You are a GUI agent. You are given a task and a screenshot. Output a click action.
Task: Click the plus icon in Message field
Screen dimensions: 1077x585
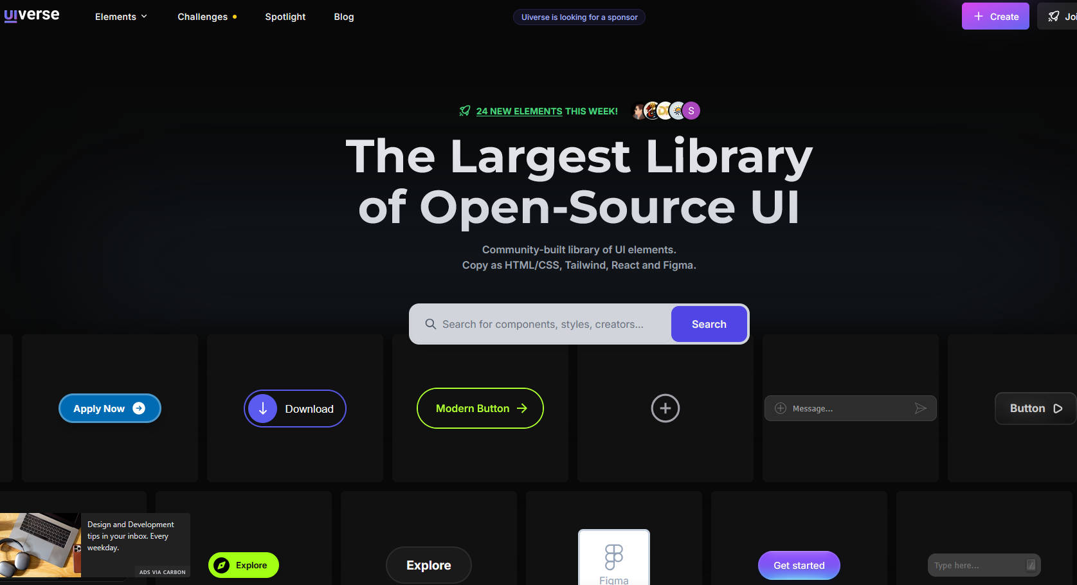[781, 408]
